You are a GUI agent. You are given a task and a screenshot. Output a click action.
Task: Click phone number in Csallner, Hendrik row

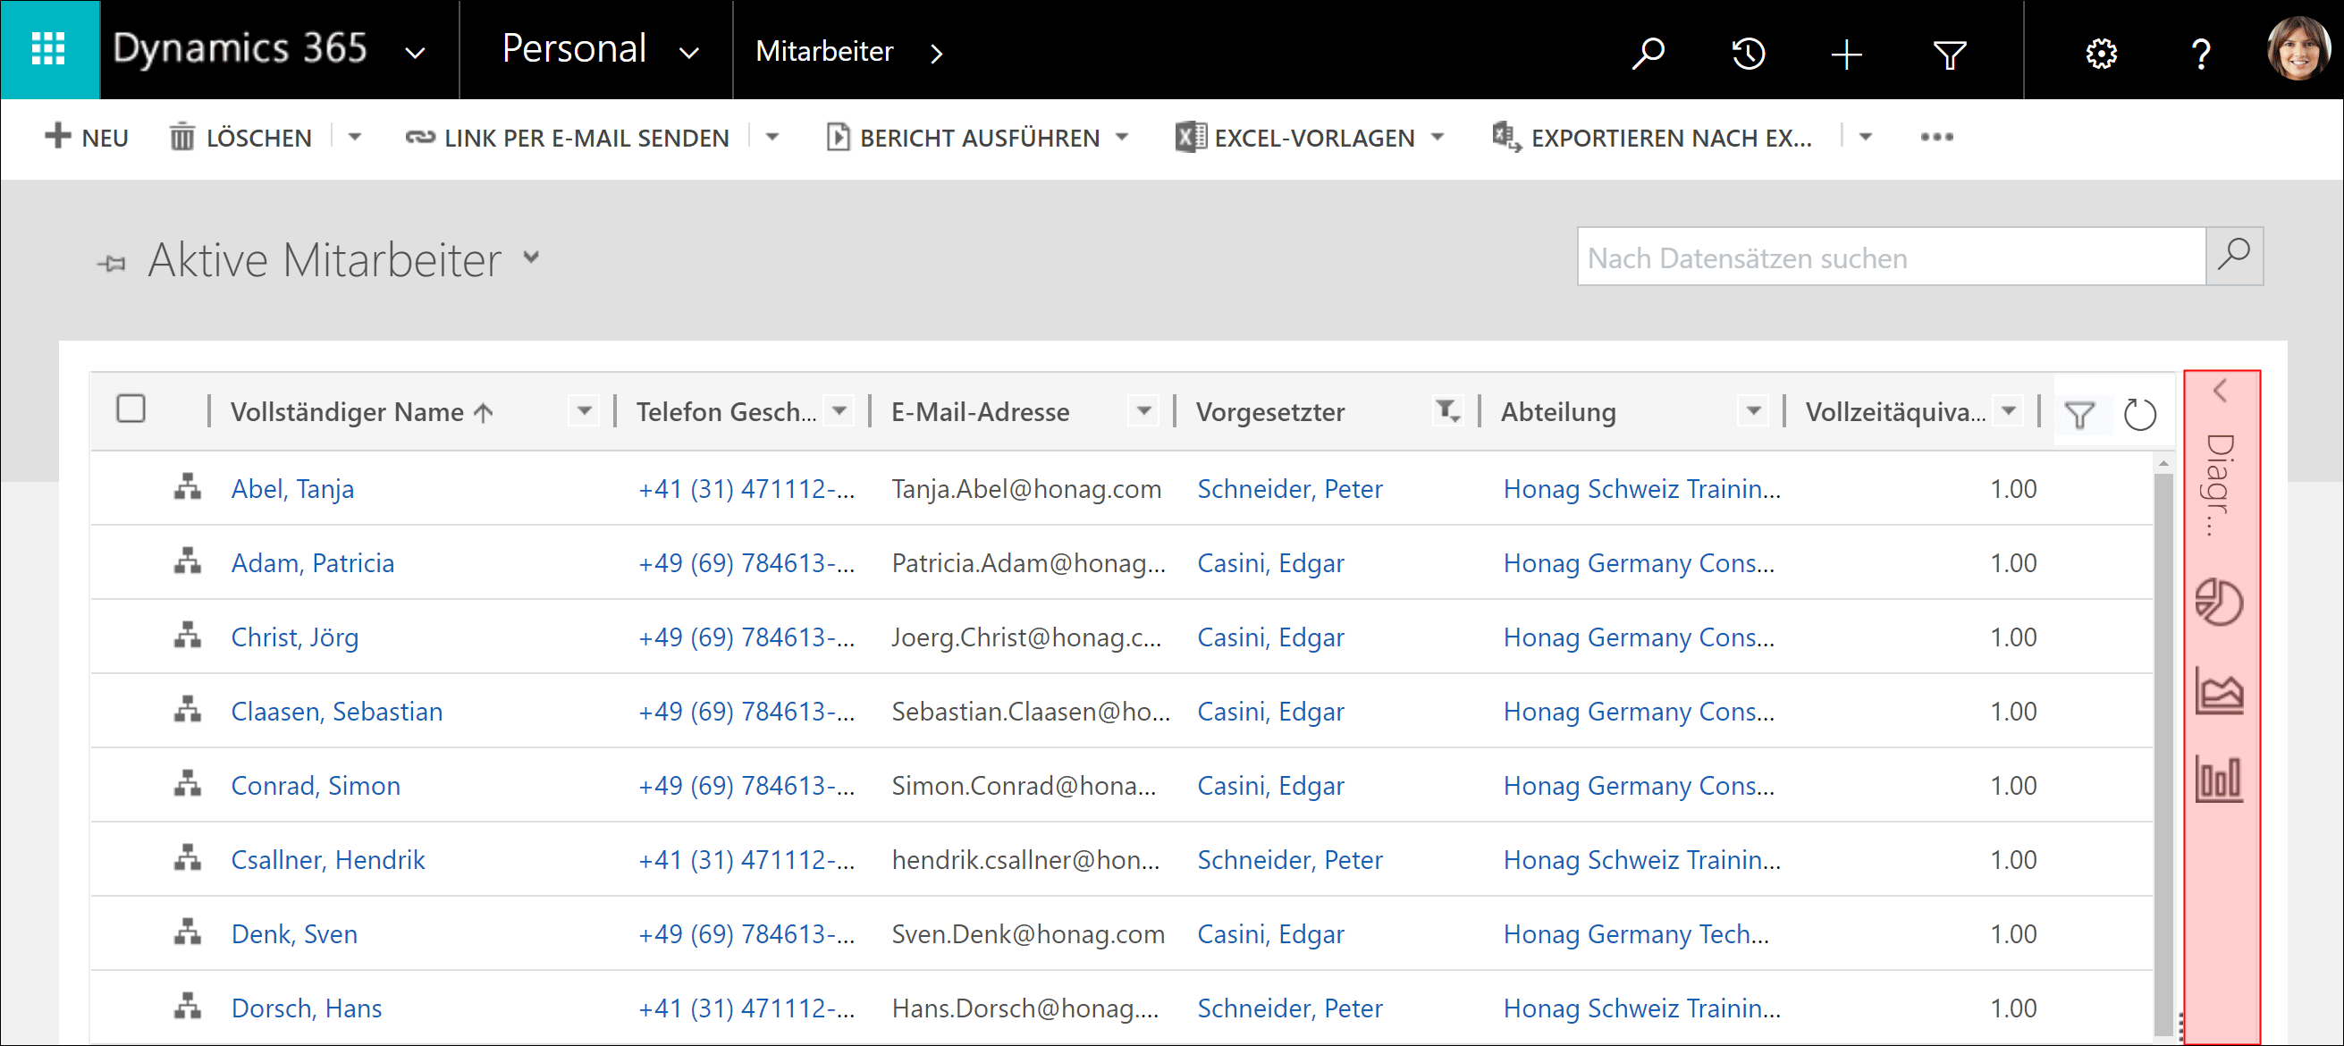click(x=746, y=859)
